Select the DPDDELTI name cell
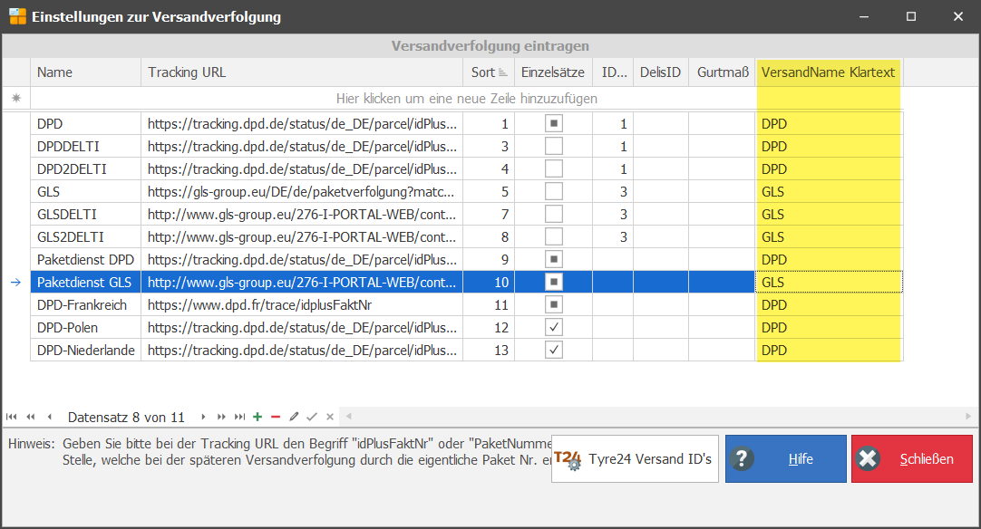Screen dimensions: 981x529 click(x=86, y=147)
